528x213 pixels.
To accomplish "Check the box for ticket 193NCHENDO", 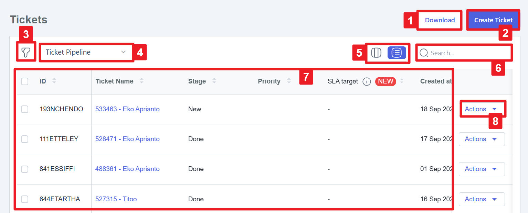I will click(25, 109).
